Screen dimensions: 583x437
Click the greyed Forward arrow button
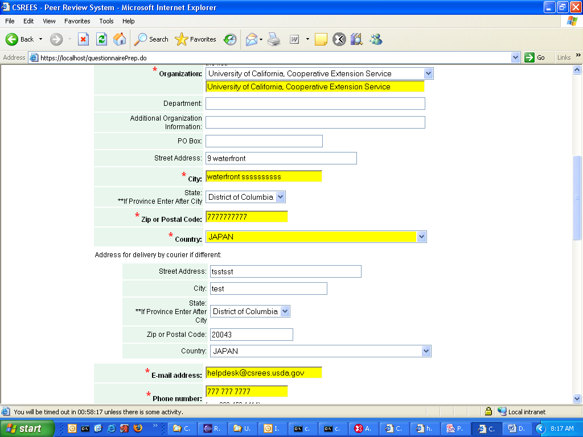(x=56, y=39)
